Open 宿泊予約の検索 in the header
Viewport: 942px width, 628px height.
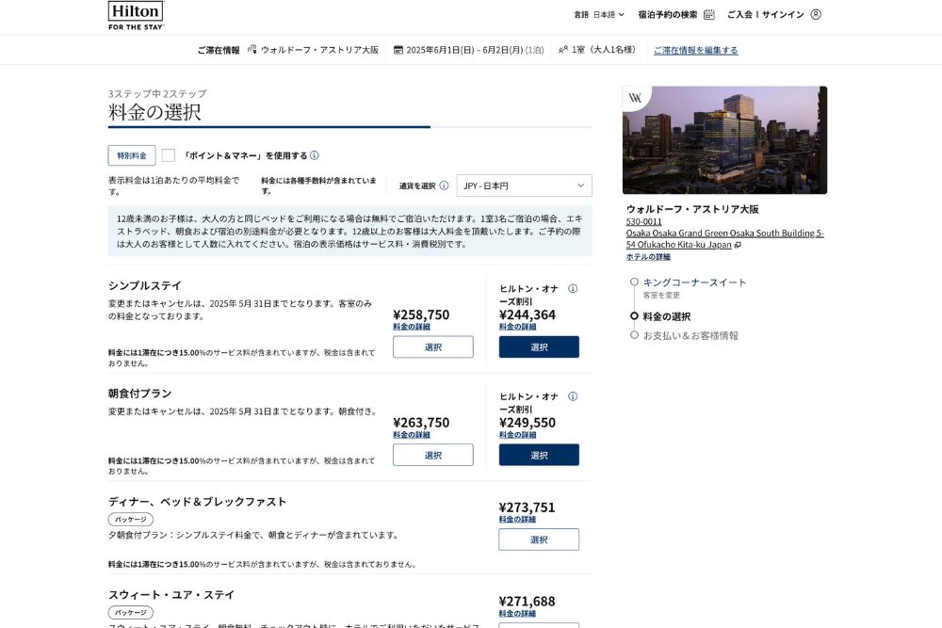(x=668, y=14)
